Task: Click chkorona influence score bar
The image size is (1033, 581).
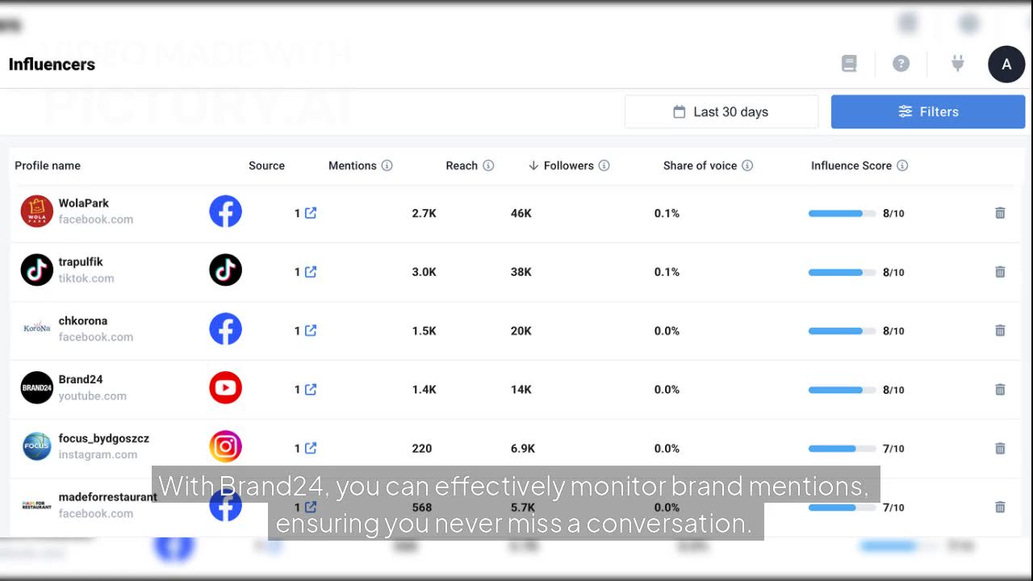Action: point(842,332)
